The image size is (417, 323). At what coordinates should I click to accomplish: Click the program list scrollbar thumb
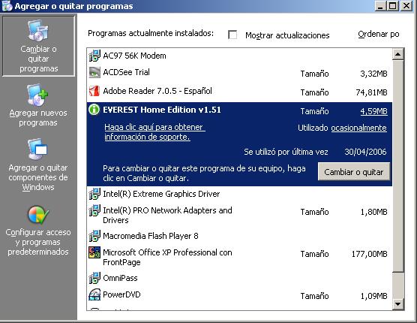pyautogui.click(x=398, y=167)
